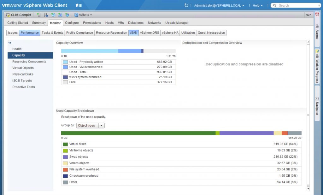323x195 pixels.
Task: Click the vSAN system overhead color swatch
Action: 65,77
